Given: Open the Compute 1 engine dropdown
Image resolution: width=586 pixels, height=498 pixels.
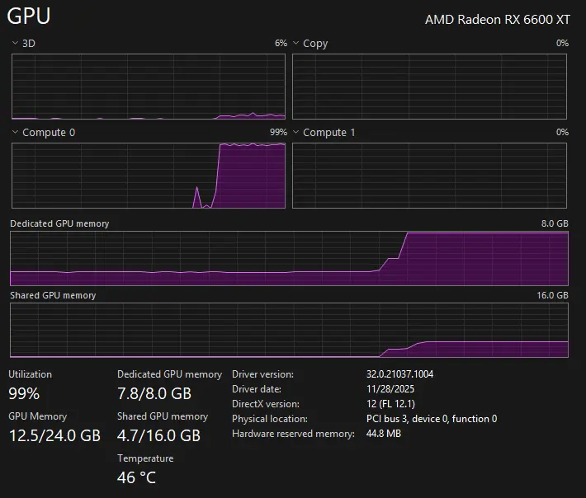Looking at the screenshot, I should coord(296,132).
